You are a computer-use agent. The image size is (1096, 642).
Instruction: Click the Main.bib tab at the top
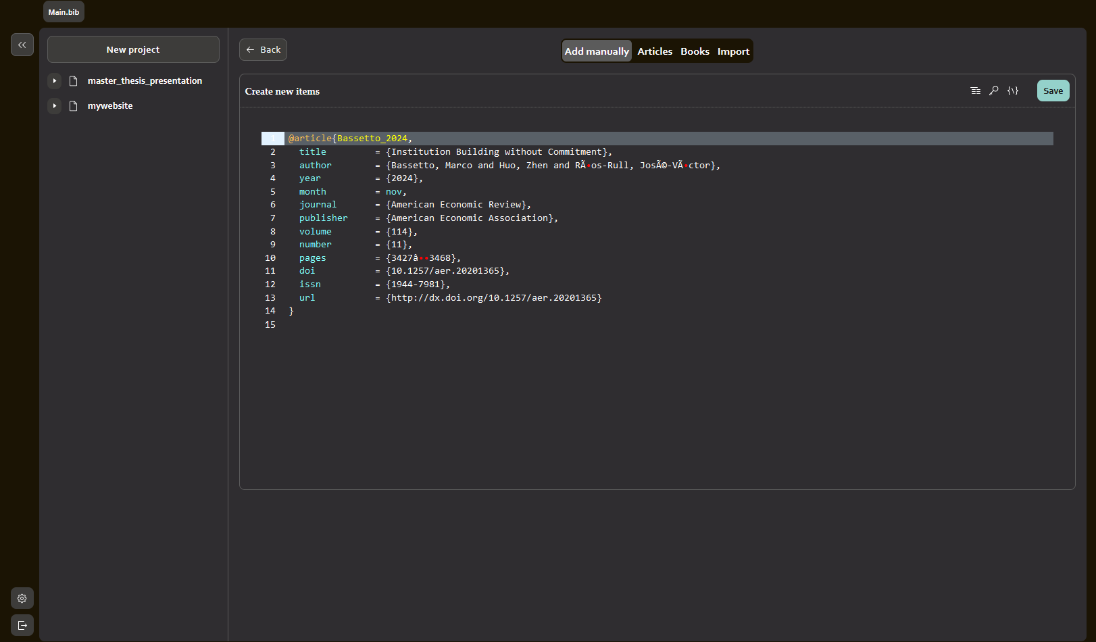64,12
